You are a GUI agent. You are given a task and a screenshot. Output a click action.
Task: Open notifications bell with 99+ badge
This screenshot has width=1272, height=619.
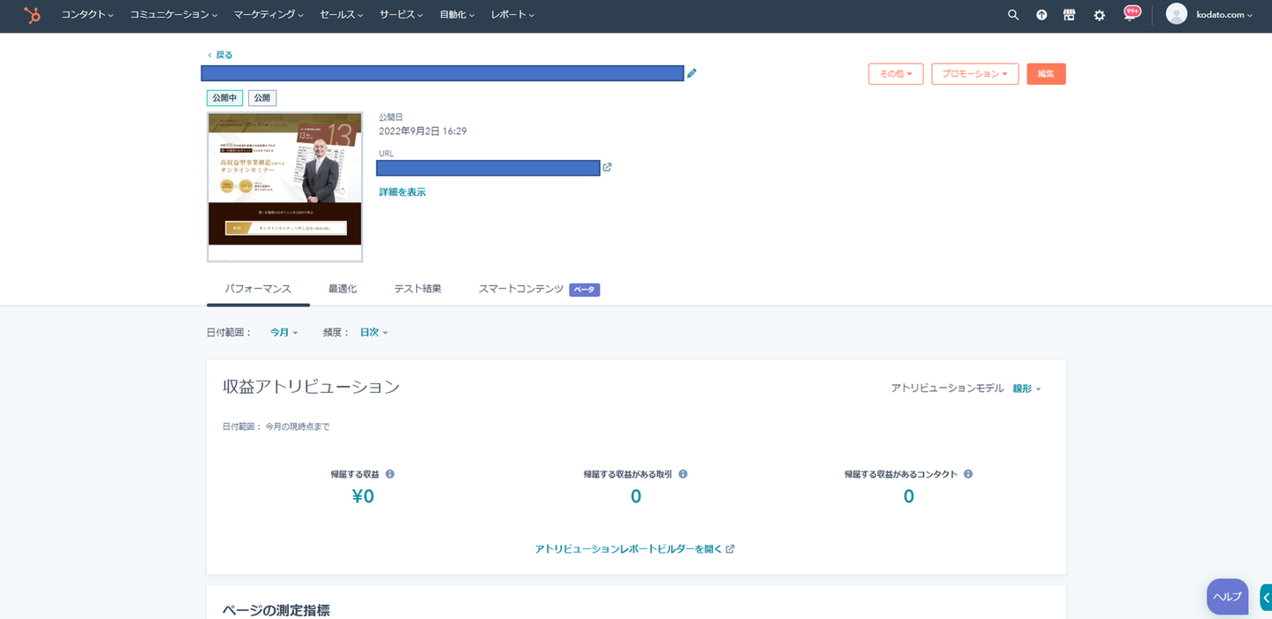pos(1131,13)
